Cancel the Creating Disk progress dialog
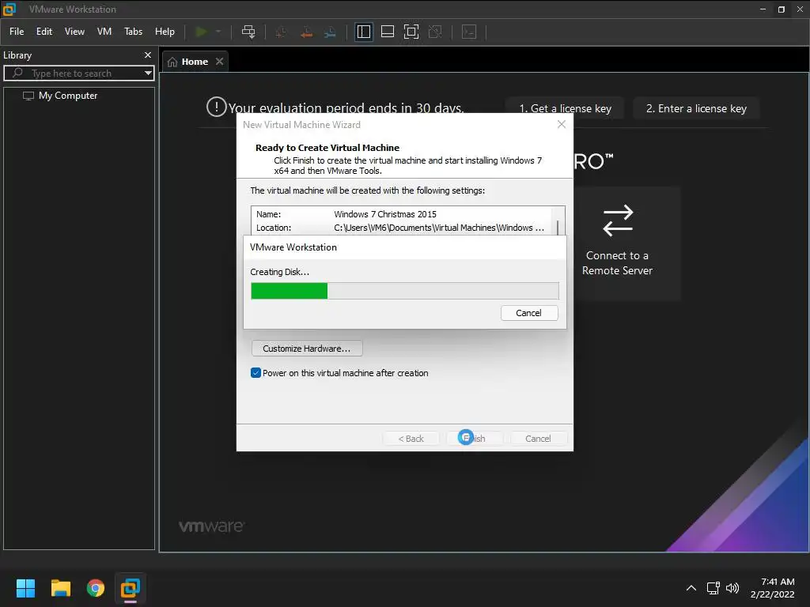 (529, 313)
